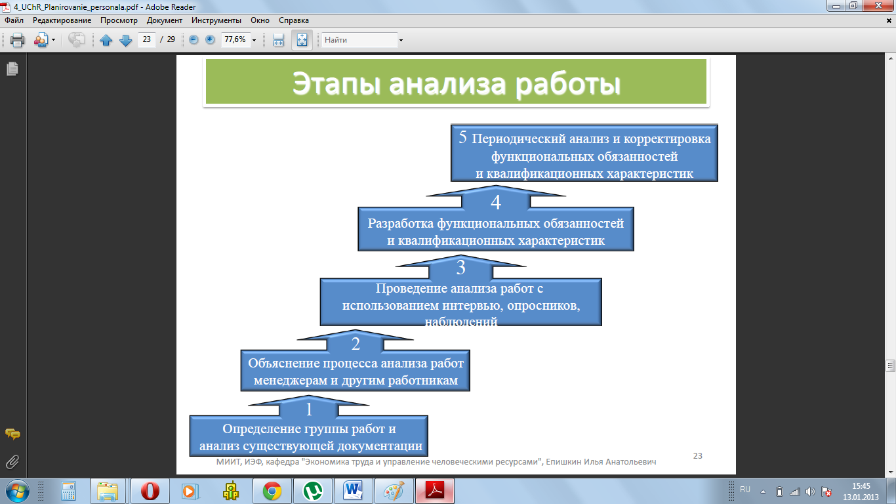Image resolution: width=896 pixels, height=504 pixels.
Task: Click the text Определение группы работ и
Action: tap(309, 429)
